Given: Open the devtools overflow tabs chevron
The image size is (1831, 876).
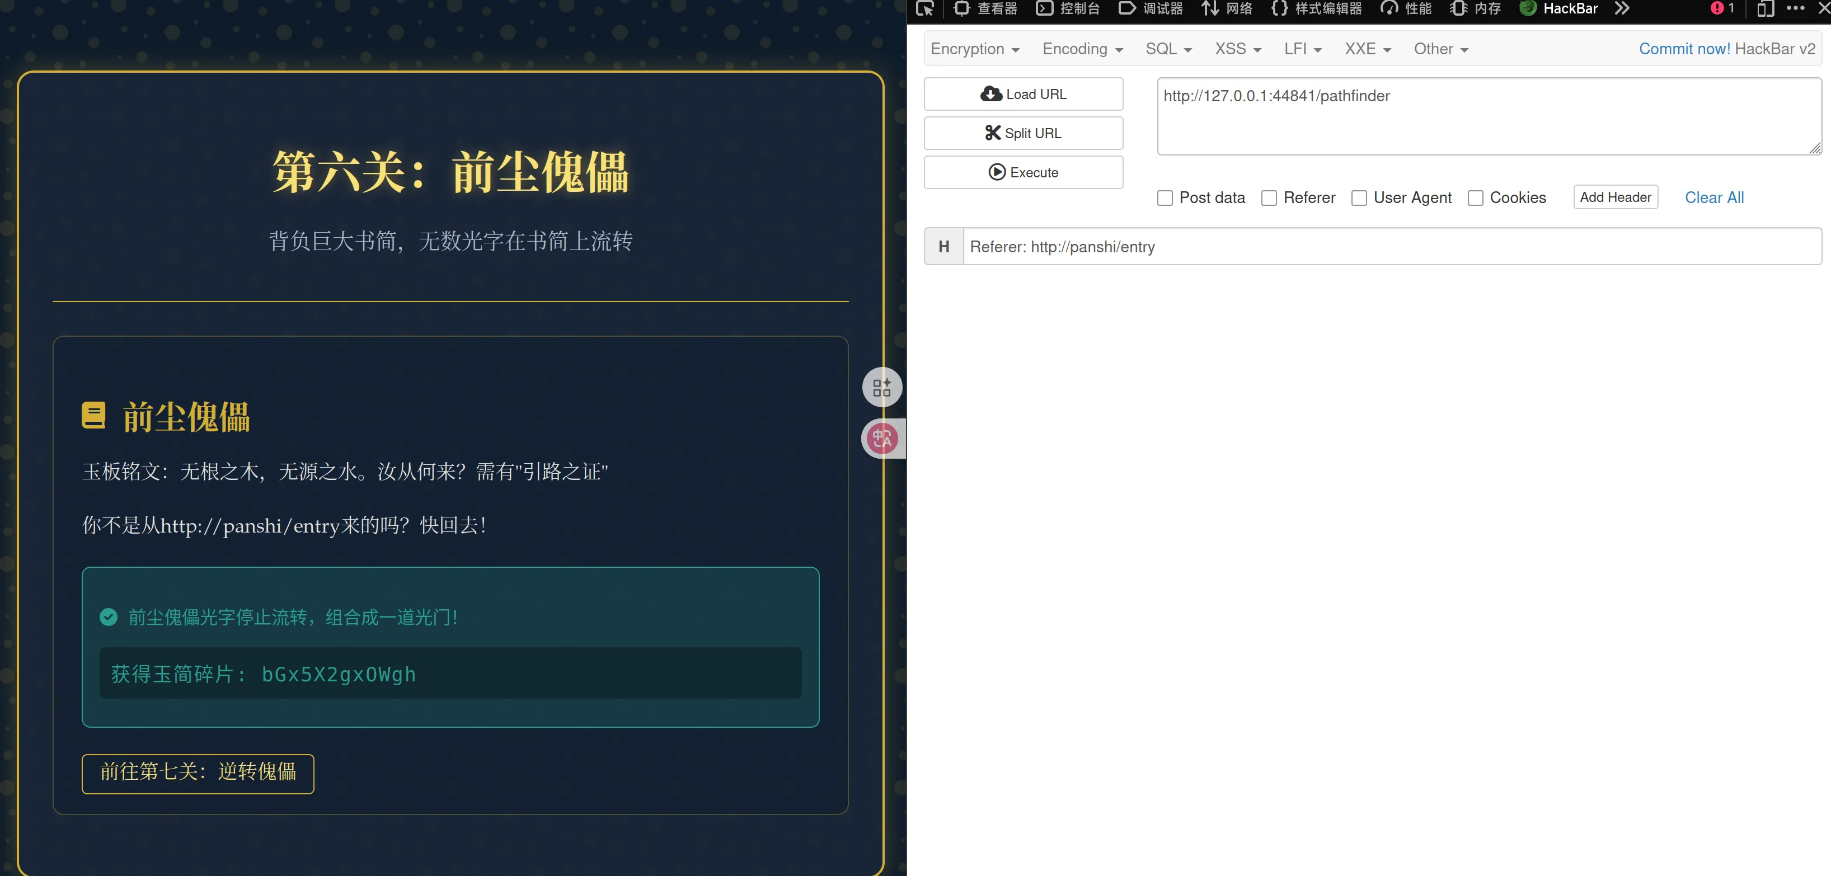Looking at the screenshot, I should pos(1621,8).
